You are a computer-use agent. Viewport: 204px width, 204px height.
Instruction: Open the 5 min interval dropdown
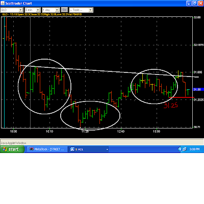point(33,10)
